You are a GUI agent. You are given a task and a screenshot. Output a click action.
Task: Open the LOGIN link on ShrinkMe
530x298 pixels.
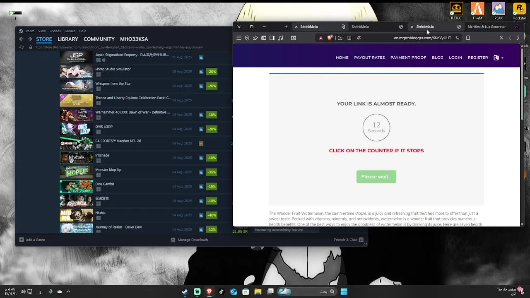455,58
